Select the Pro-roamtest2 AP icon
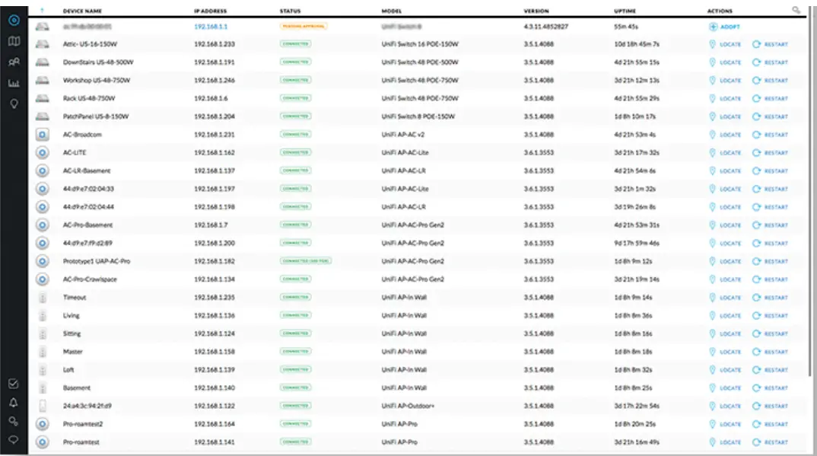Image resolution: width=817 pixels, height=456 pixels. pyautogui.click(x=42, y=424)
